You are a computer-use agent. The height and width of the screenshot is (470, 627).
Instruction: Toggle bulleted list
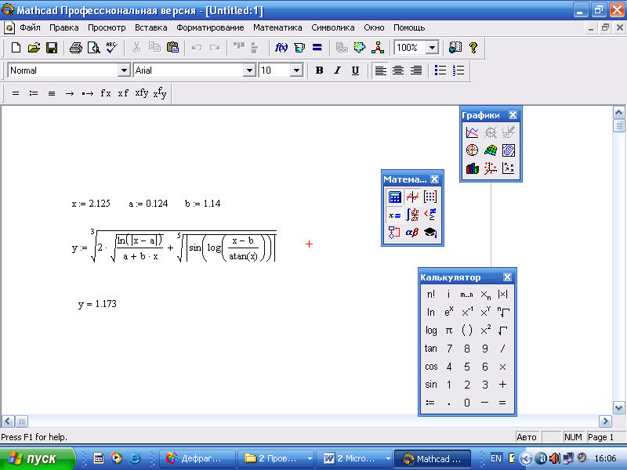click(x=440, y=70)
